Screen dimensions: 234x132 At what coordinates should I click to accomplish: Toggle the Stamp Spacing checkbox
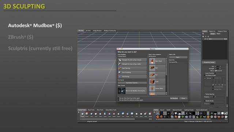tap(205, 94)
